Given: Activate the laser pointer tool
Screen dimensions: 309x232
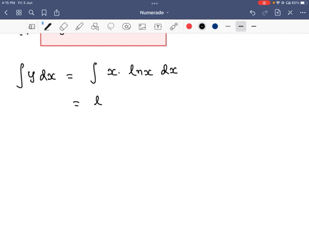Looking at the screenshot, I should 174,26.
